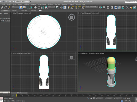Toggle the Percent Snap button
The image size is (137, 102).
(76, 7)
